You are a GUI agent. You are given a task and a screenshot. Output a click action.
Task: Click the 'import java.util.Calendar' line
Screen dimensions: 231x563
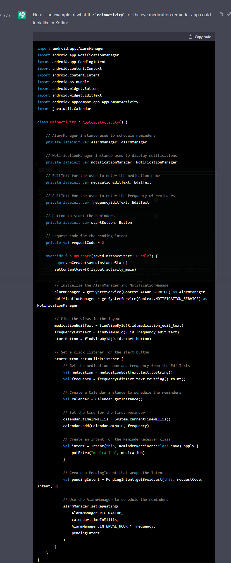pos(64,109)
